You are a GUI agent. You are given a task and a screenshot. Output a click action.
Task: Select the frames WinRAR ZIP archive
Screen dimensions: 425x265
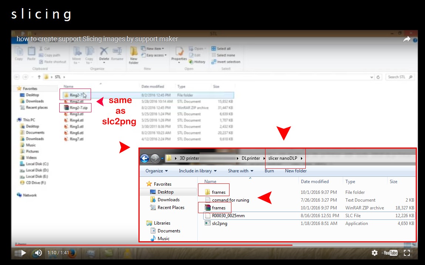(x=215, y=208)
